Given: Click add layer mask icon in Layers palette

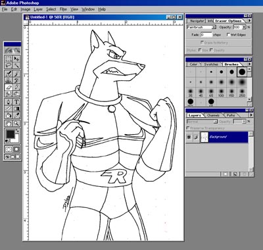Looking at the screenshot, I should (x=226, y=174).
